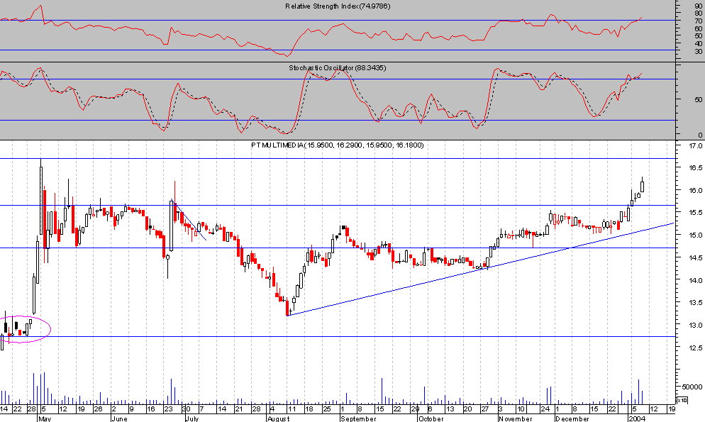Select the PT MULTIMEDIA price chart title
The width and height of the screenshot is (705, 422).
[337, 145]
